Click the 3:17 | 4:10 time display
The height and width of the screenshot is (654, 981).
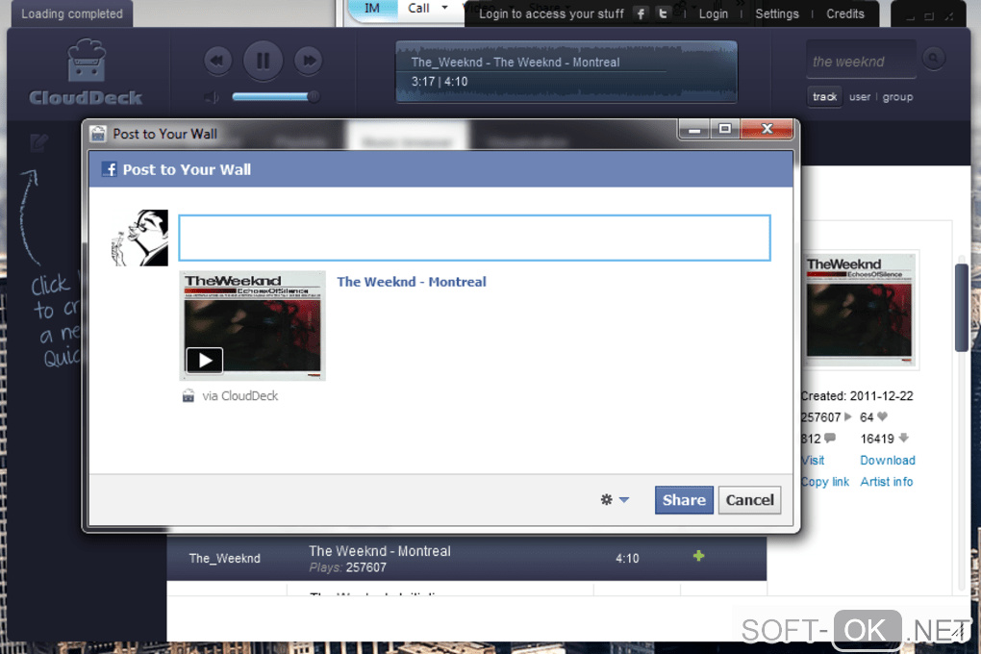click(x=440, y=82)
